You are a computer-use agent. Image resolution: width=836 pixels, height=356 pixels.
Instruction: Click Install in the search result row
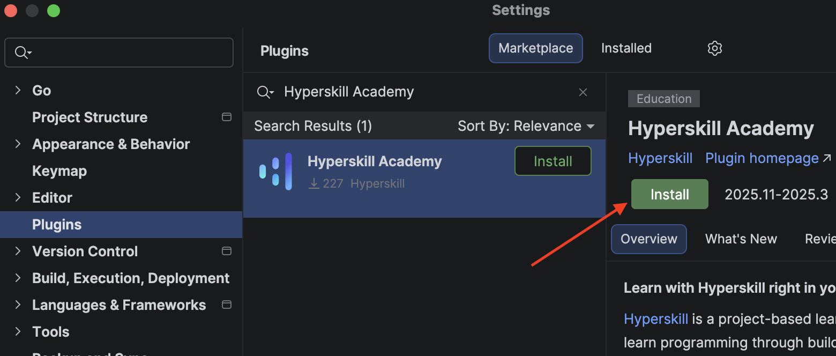pyautogui.click(x=553, y=161)
